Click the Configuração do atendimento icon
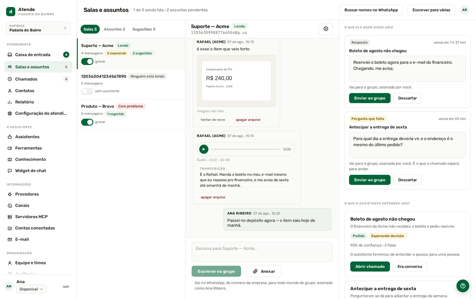Viewport: 476px width, 299px height. tap(10, 113)
